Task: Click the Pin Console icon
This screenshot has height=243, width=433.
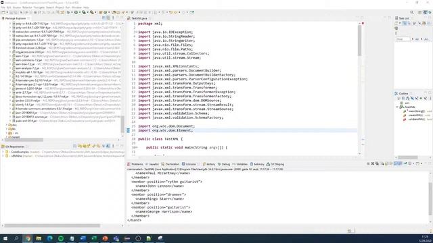Action: point(405,163)
